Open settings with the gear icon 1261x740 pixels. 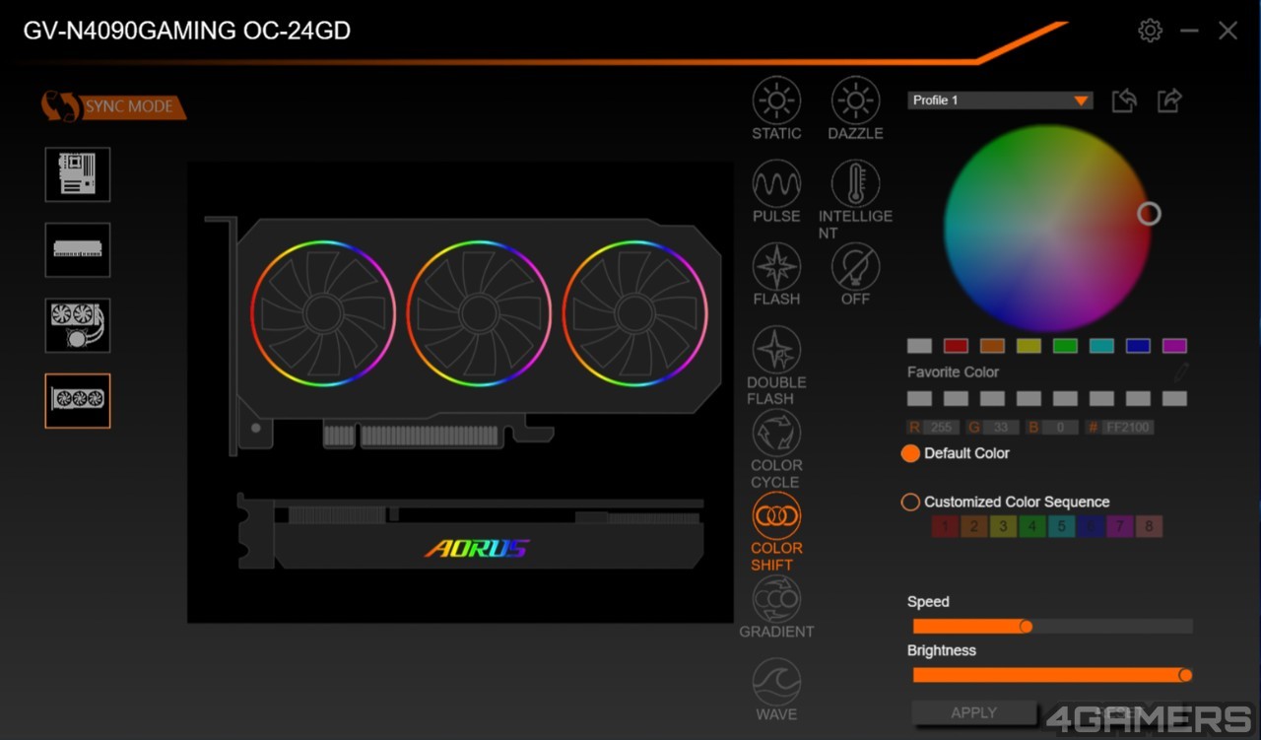click(x=1150, y=31)
